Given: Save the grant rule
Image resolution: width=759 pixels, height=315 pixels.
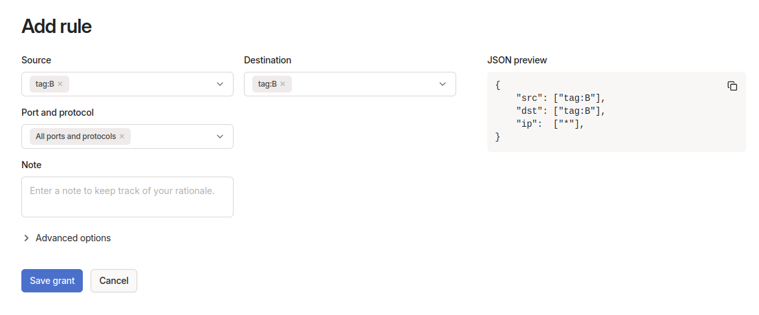Looking at the screenshot, I should (x=52, y=281).
